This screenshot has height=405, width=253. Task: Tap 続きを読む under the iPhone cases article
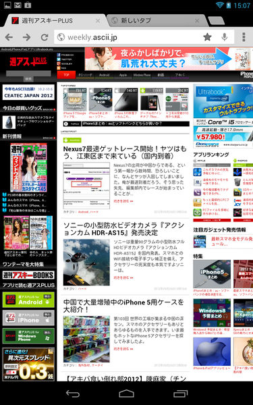click(123, 349)
